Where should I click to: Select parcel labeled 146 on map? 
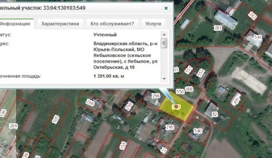click(x=3, y=113)
